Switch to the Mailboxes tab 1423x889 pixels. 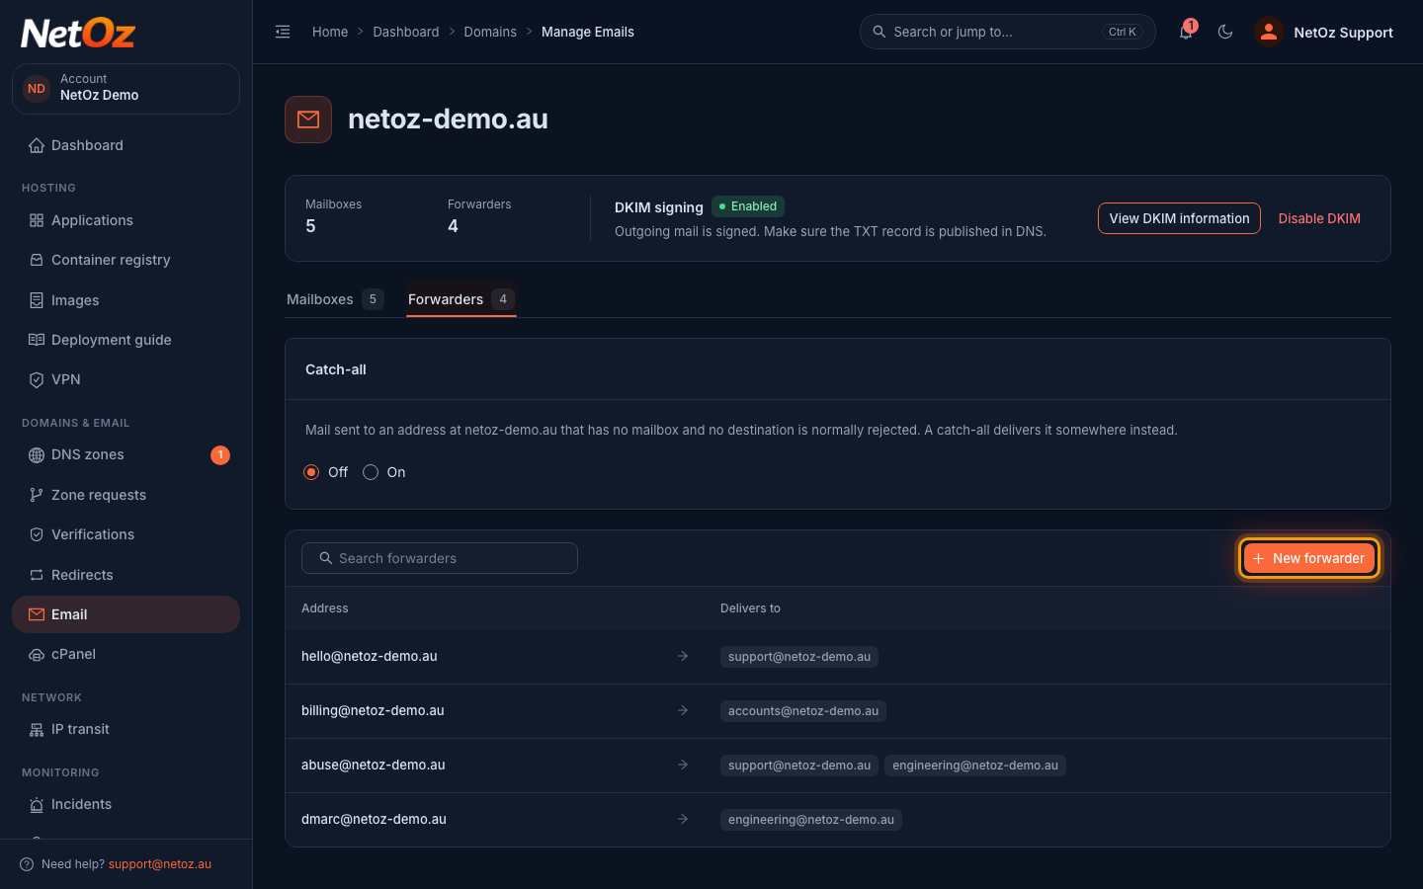tap(335, 299)
